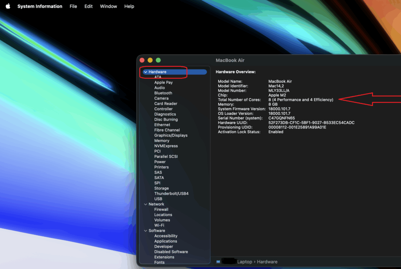Select Graphics/Displays in the sidebar
401x269 pixels.
coord(171,135)
